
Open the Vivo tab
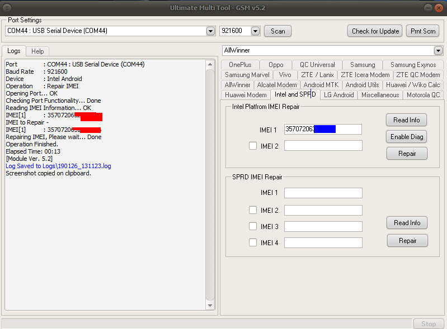(x=285, y=75)
